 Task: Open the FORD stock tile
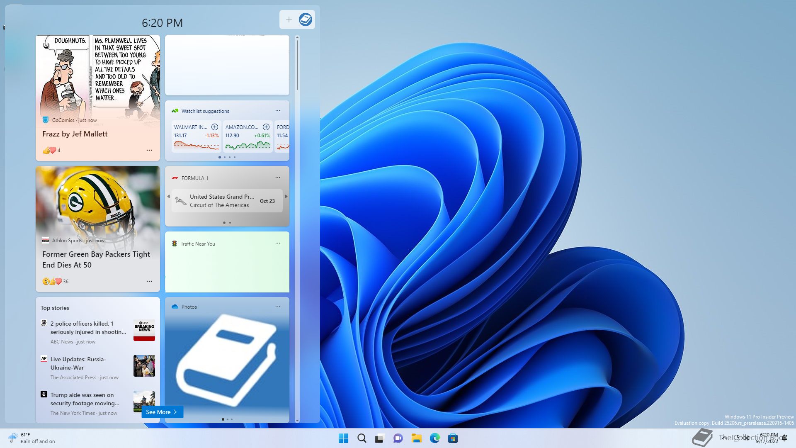282,136
